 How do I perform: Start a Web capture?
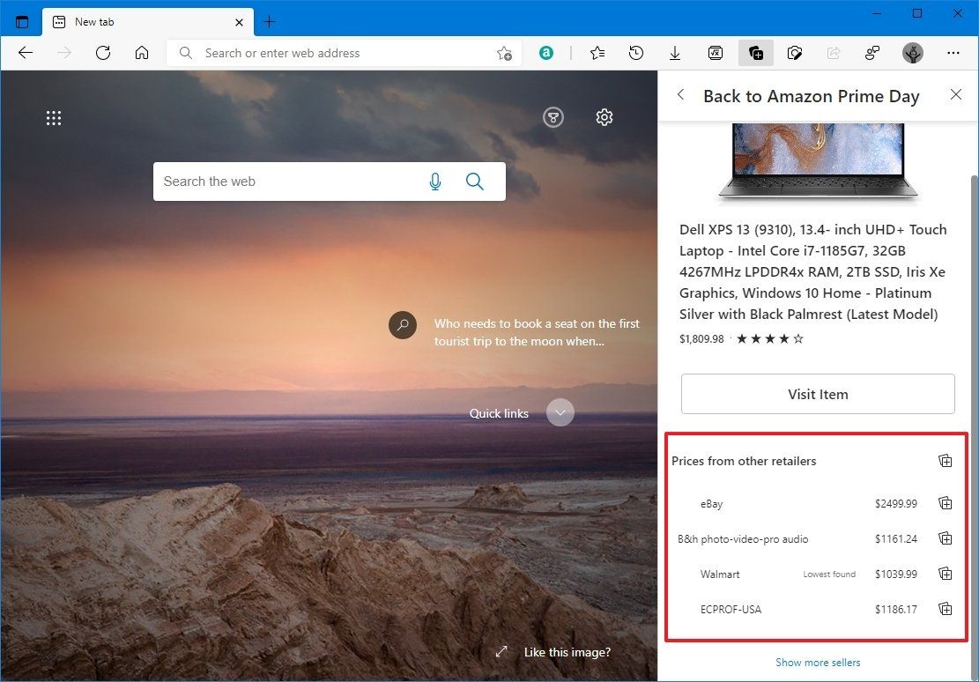(x=794, y=53)
